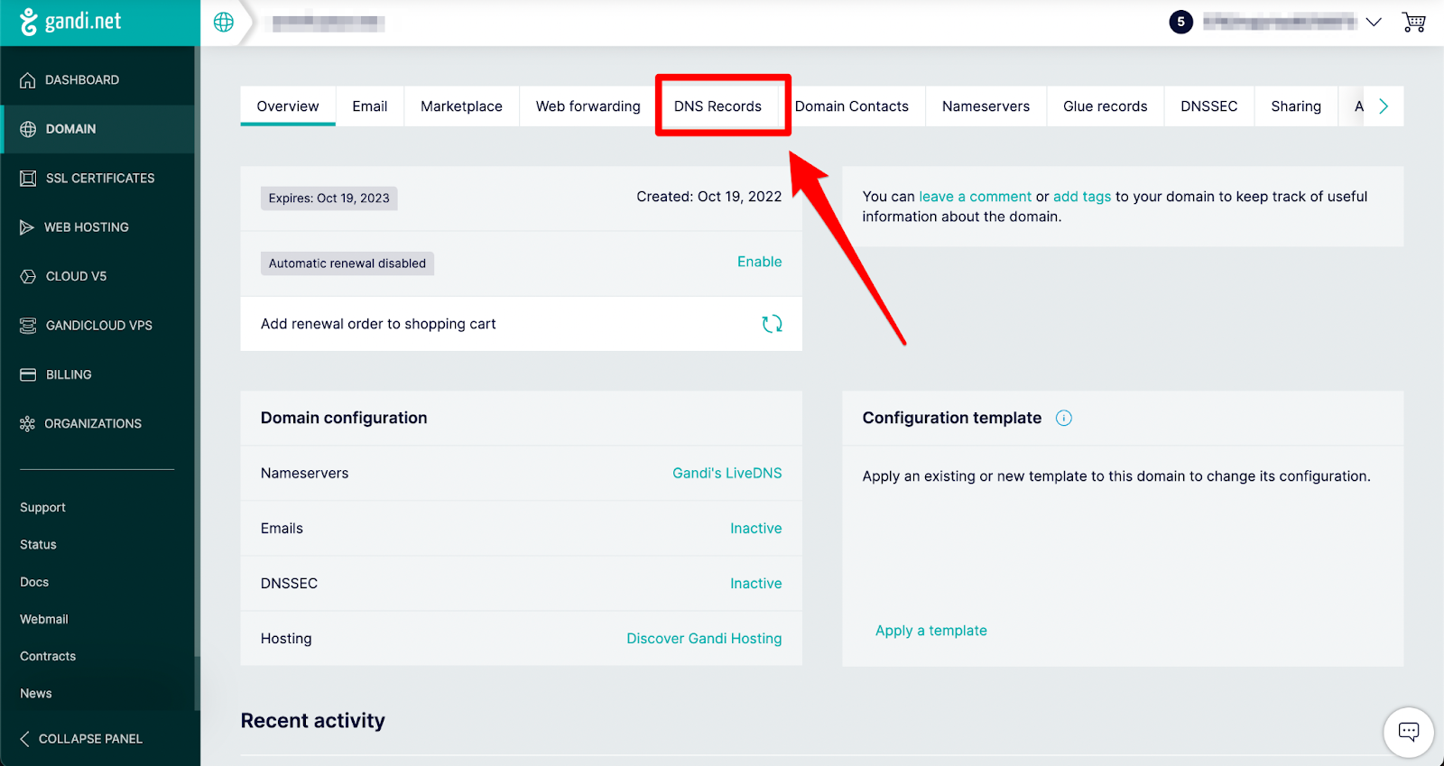
Task: Click Discover Gandi Hosting link
Action: coord(704,639)
